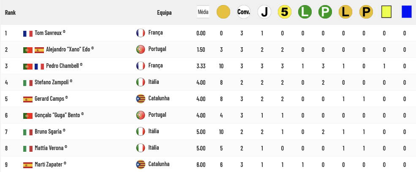This screenshot has width=416, height=172.
Task: Sort table by Média column
Action: [x=203, y=12]
